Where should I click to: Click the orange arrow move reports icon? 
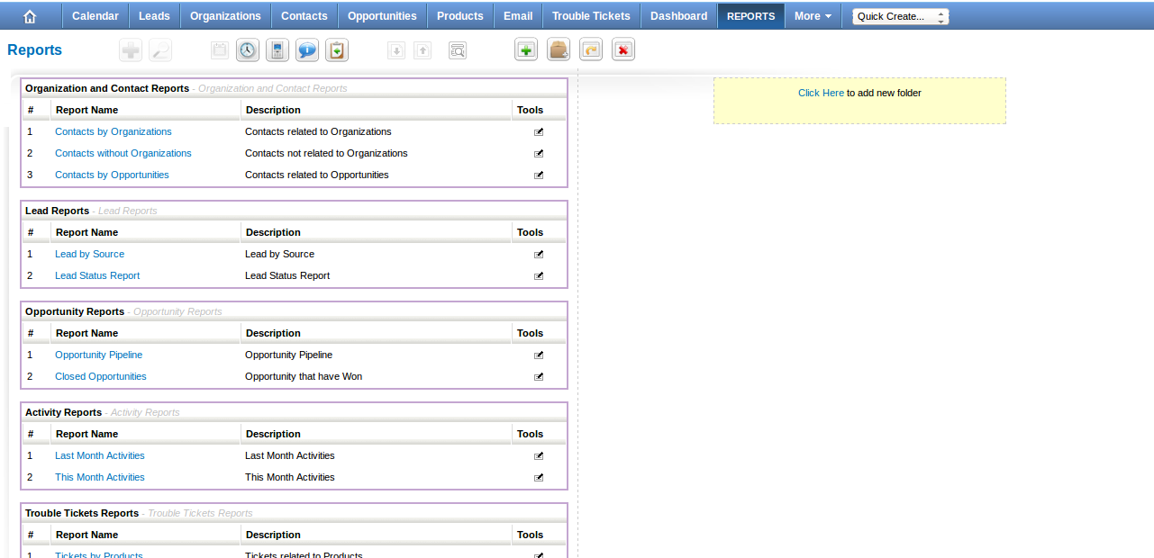(x=591, y=50)
